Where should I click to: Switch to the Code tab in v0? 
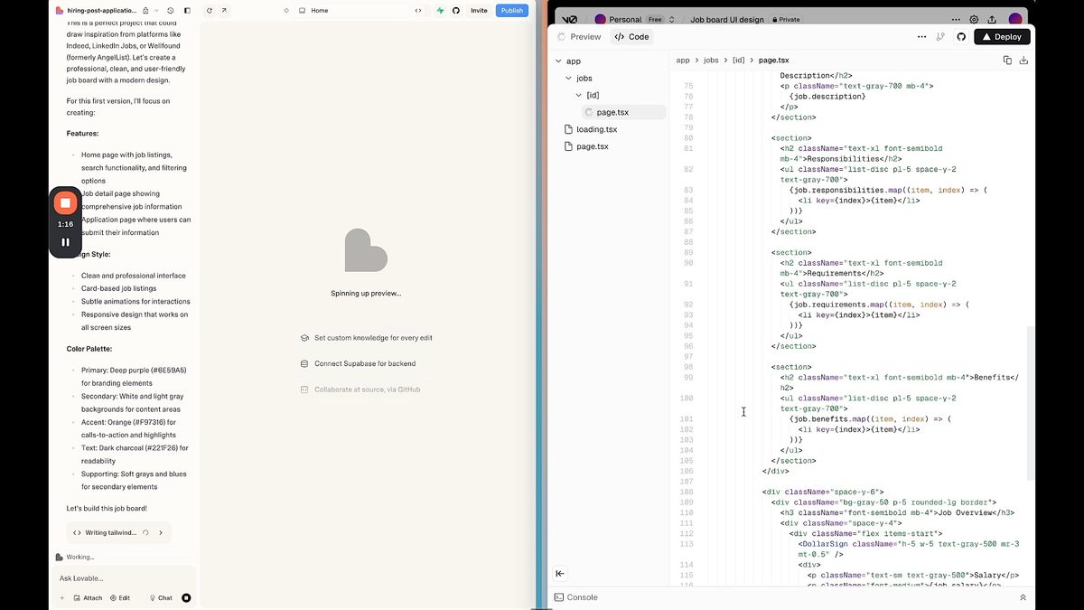[x=631, y=37]
